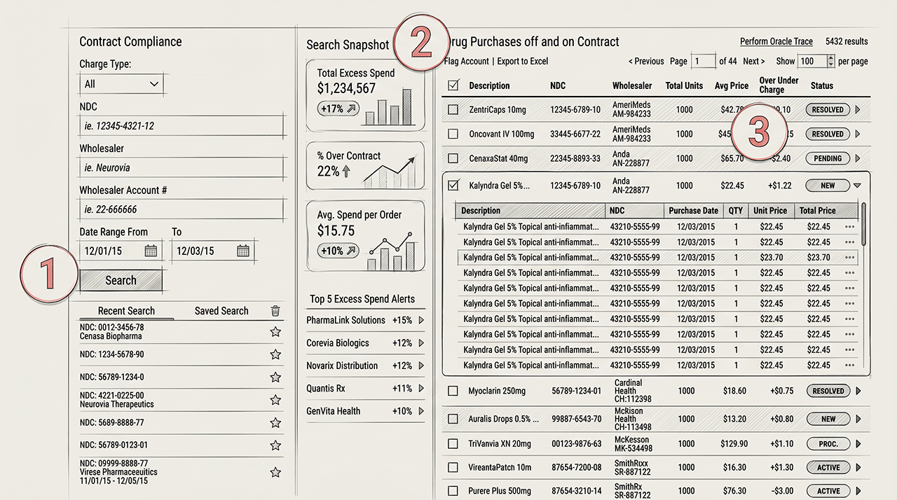Click the PROC. status badge for TriVanvia
This screenshot has height=500, width=897.
tap(828, 444)
